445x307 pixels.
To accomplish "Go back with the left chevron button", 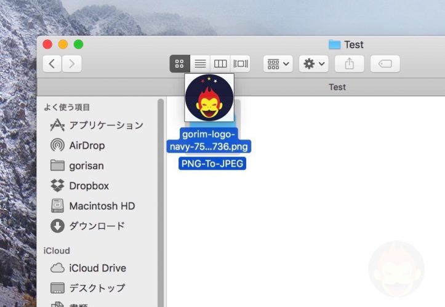I will tap(52, 63).
